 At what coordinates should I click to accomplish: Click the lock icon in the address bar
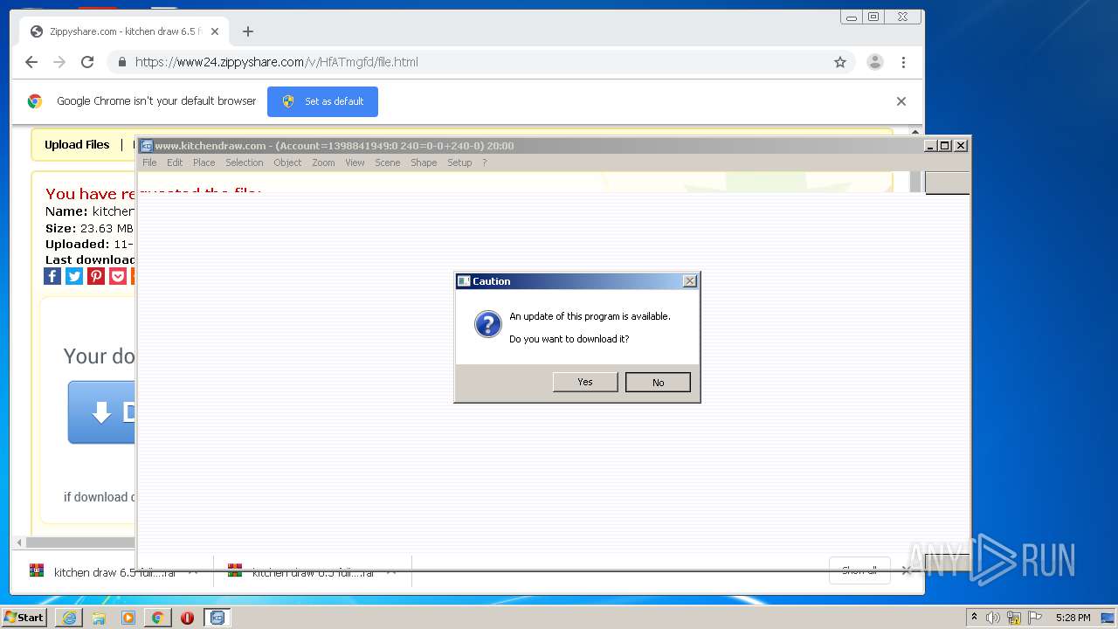coord(121,62)
